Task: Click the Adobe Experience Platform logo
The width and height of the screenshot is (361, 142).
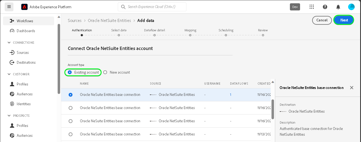Action: coord(24,7)
